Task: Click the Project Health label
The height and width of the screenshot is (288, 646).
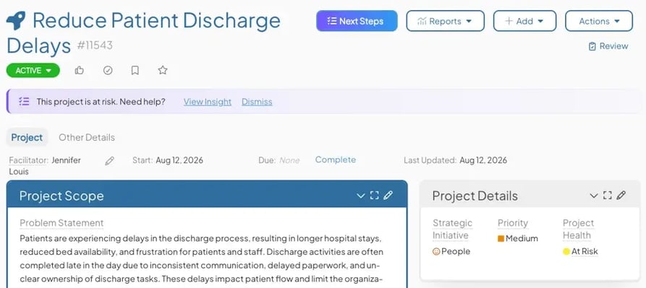Action: (x=578, y=230)
